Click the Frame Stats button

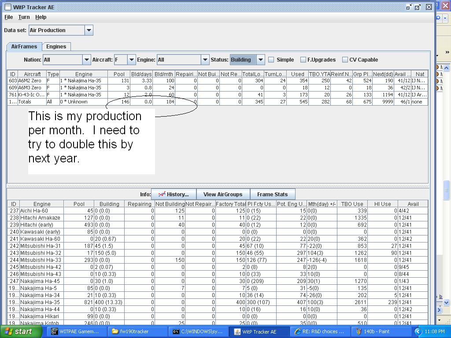[272, 194]
